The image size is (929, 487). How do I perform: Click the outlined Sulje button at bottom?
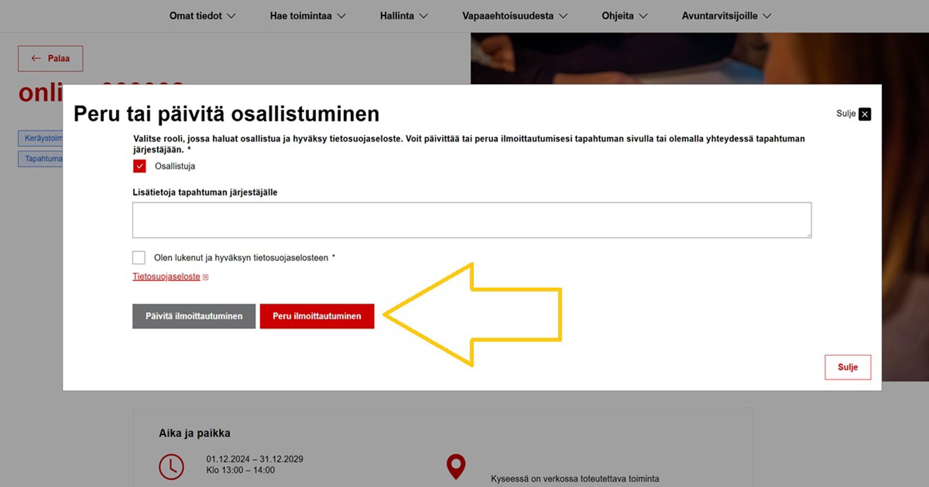coord(848,367)
